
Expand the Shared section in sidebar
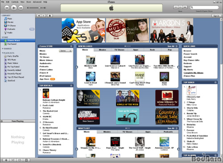tap(3, 49)
